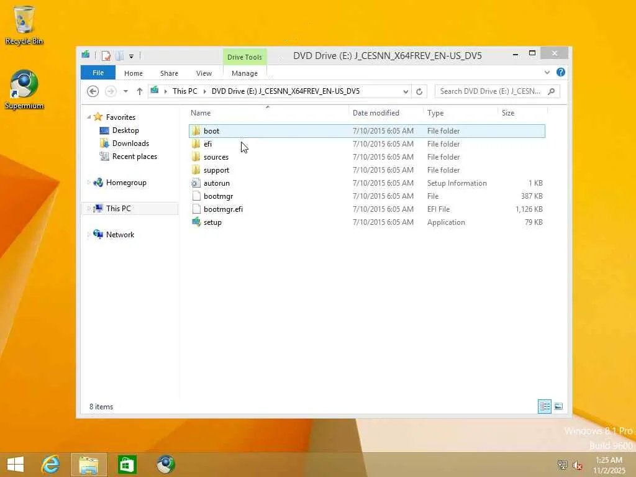Select the boot folder icon
The width and height of the screenshot is (636, 477).
click(196, 130)
